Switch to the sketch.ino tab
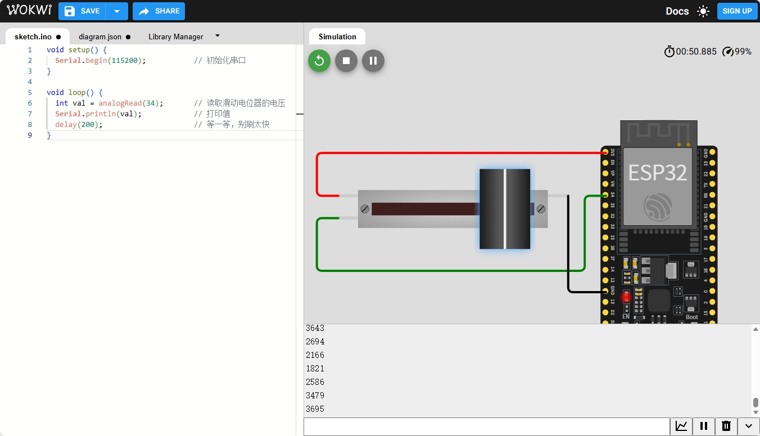 pos(38,37)
